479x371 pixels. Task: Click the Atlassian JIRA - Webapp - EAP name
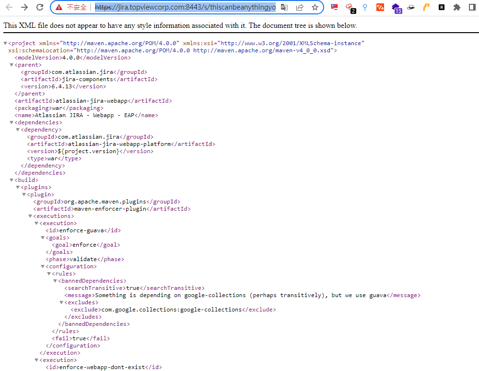coord(84,115)
